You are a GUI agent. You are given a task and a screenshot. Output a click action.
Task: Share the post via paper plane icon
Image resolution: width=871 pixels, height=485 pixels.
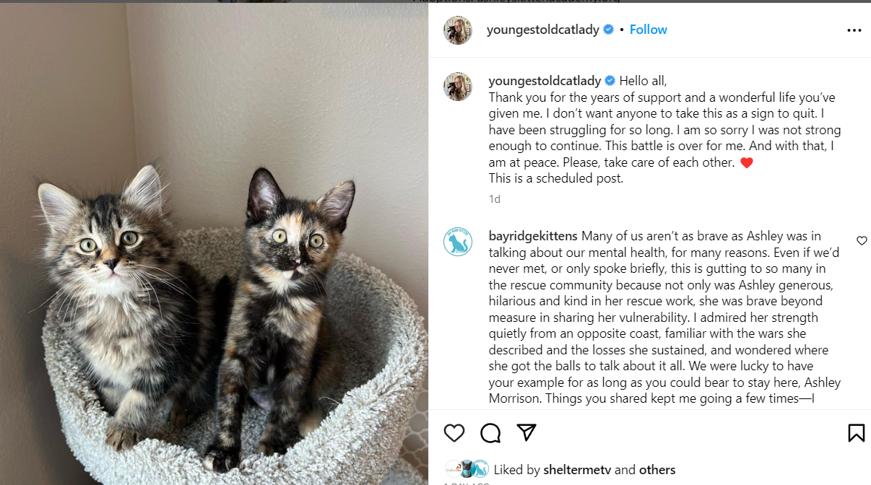(x=526, y=432)
